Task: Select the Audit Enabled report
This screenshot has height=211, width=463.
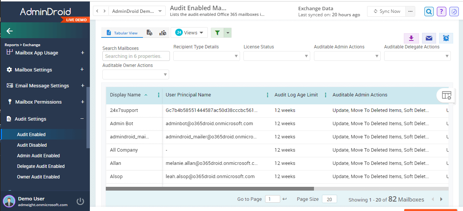Action: tap(31, 135)
